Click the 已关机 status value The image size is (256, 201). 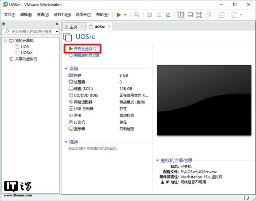186,167
